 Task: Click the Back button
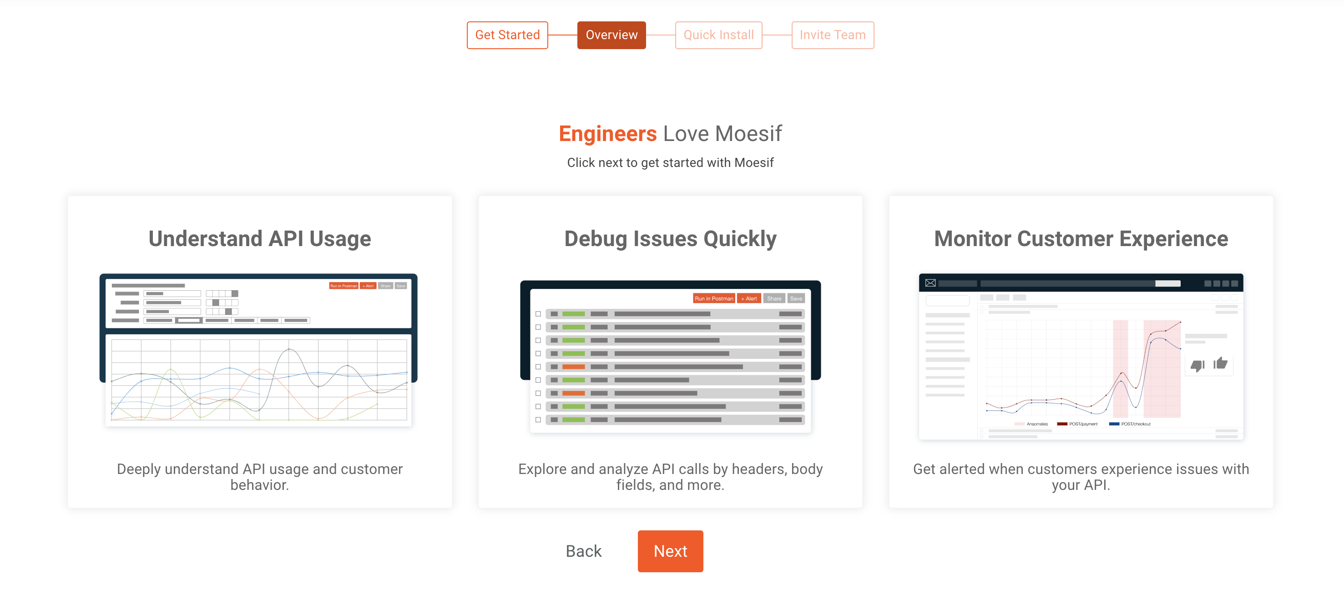583,551
